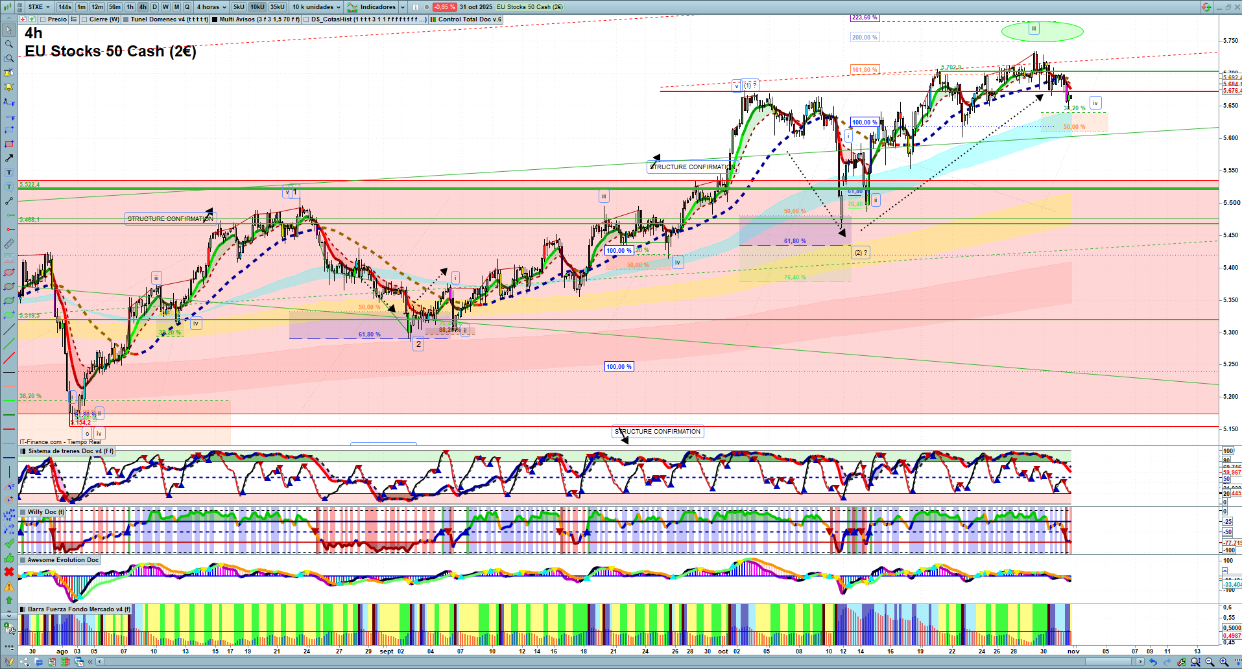This screenshot has width=1242, height=669.
Task: Open the STXE symbol dropdown
Action: (x=39, y=7)
